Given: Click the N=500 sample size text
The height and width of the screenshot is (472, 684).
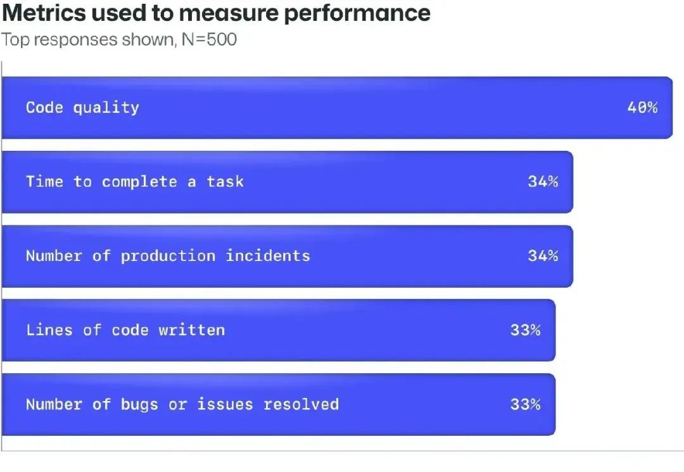Looking at the screenshot, I should 208,39.
